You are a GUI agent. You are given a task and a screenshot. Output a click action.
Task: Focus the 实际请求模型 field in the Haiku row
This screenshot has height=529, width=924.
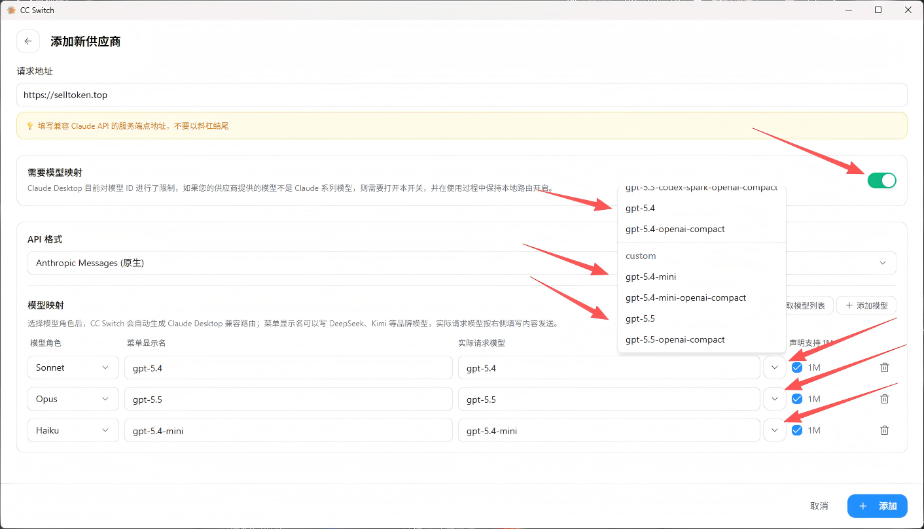tap(609, 430)
